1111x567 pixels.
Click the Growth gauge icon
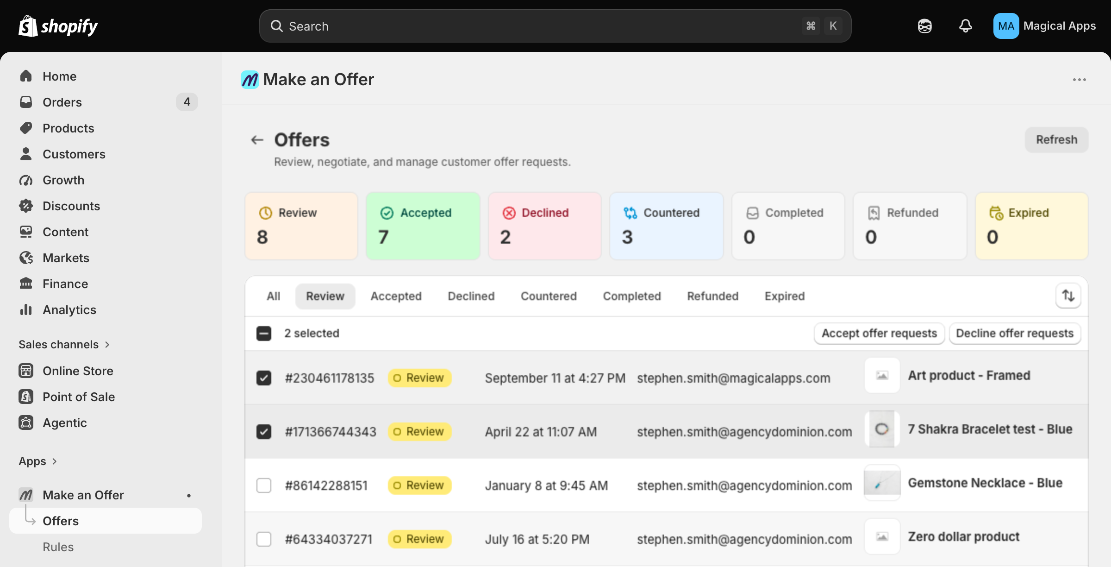(26, 180)
